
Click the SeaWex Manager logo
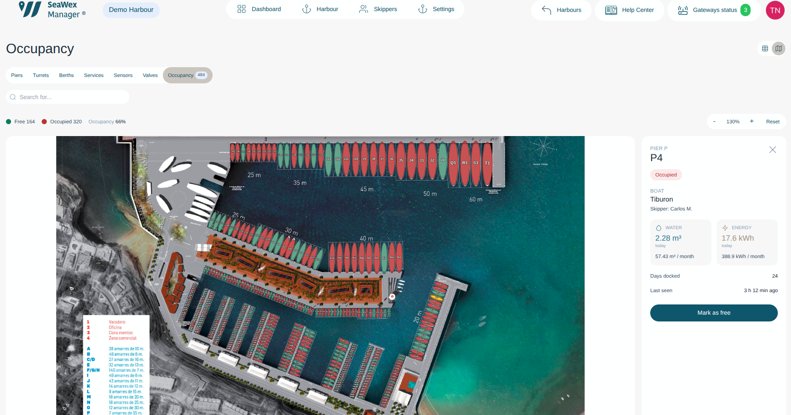click(52, 9)
